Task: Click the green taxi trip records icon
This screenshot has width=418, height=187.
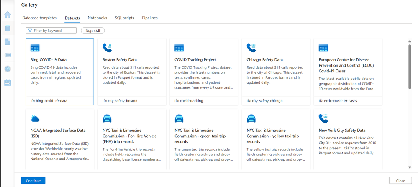Action: click(x=179, y=118)
